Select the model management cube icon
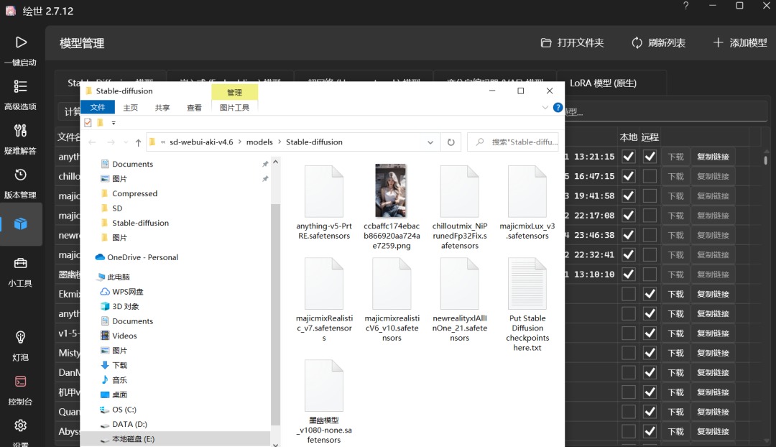The width and height of the screenshot is (776, 447). tap(20, 224)
